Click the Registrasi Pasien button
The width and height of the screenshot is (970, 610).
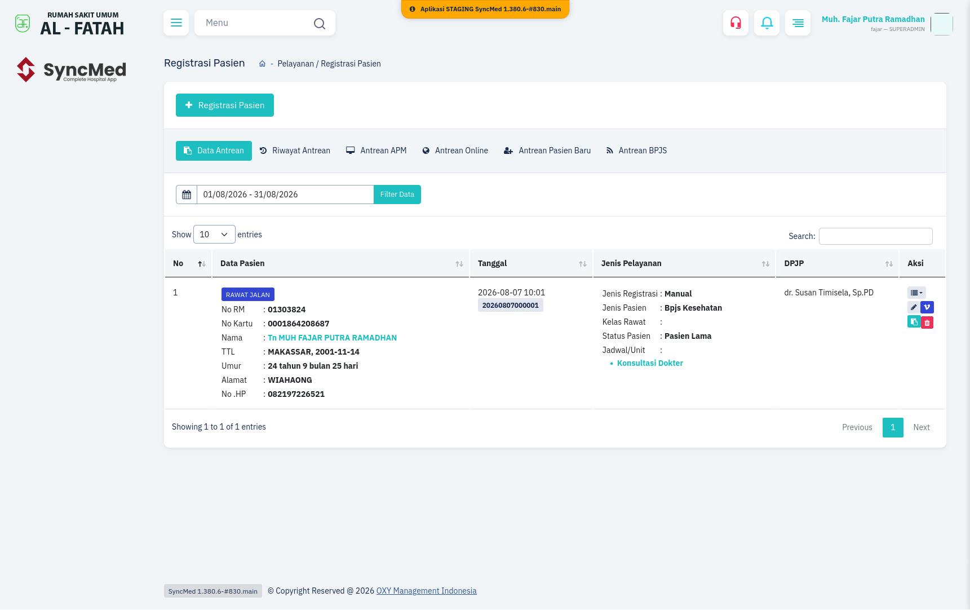click(x=225, y=105)
